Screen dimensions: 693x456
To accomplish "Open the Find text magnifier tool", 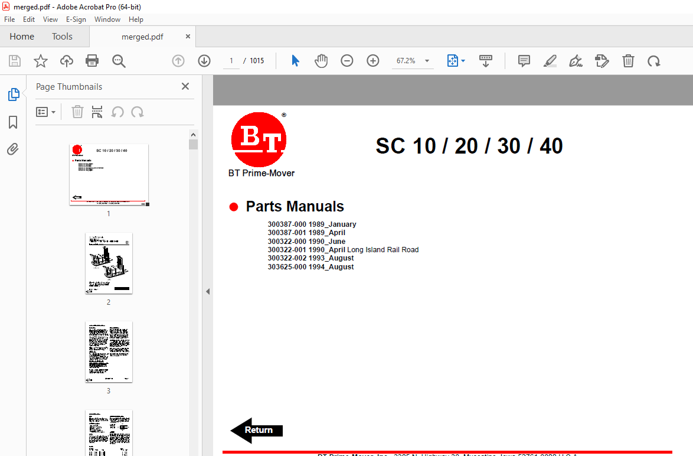I will tap(119, 61).
